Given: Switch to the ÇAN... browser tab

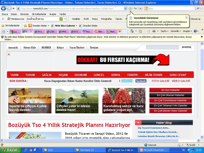Looking at the screenshot, I should tap(51, 32).
